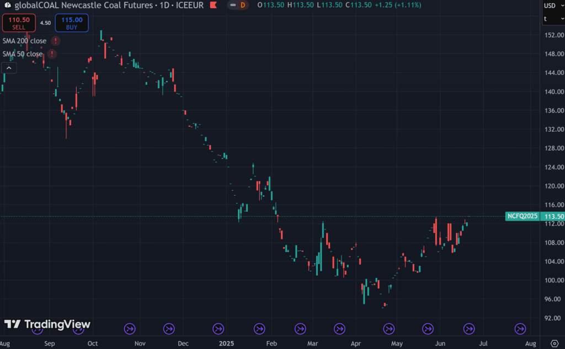The image size is (565, 349).
Task: Open chart settings gear on time axis
Action: 555,343
